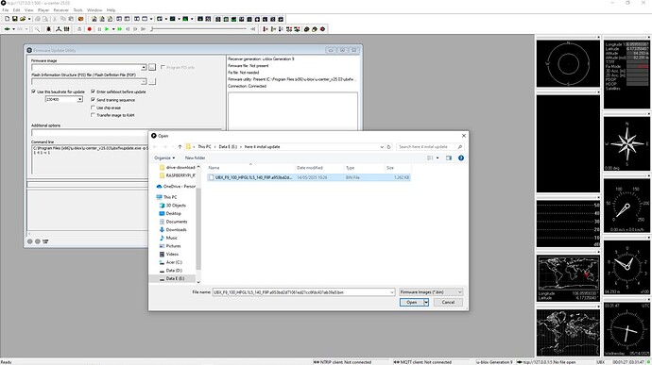Enable Use chip erase checkbox
The height and width of the screenshot is (365, 652).
pos(94,108)
